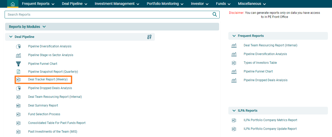Click bar chart icon beside Pipeline Stage vs Sector
Screen dimensions: 332x137
pos(18,55)
